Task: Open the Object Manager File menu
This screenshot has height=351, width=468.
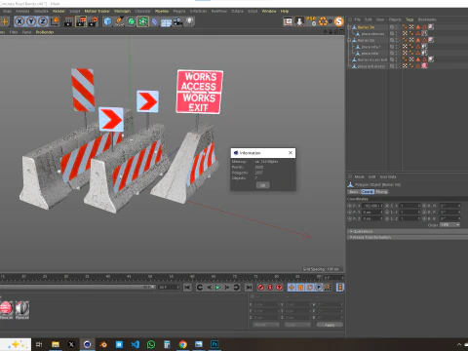Action: [x=358, y=19]
